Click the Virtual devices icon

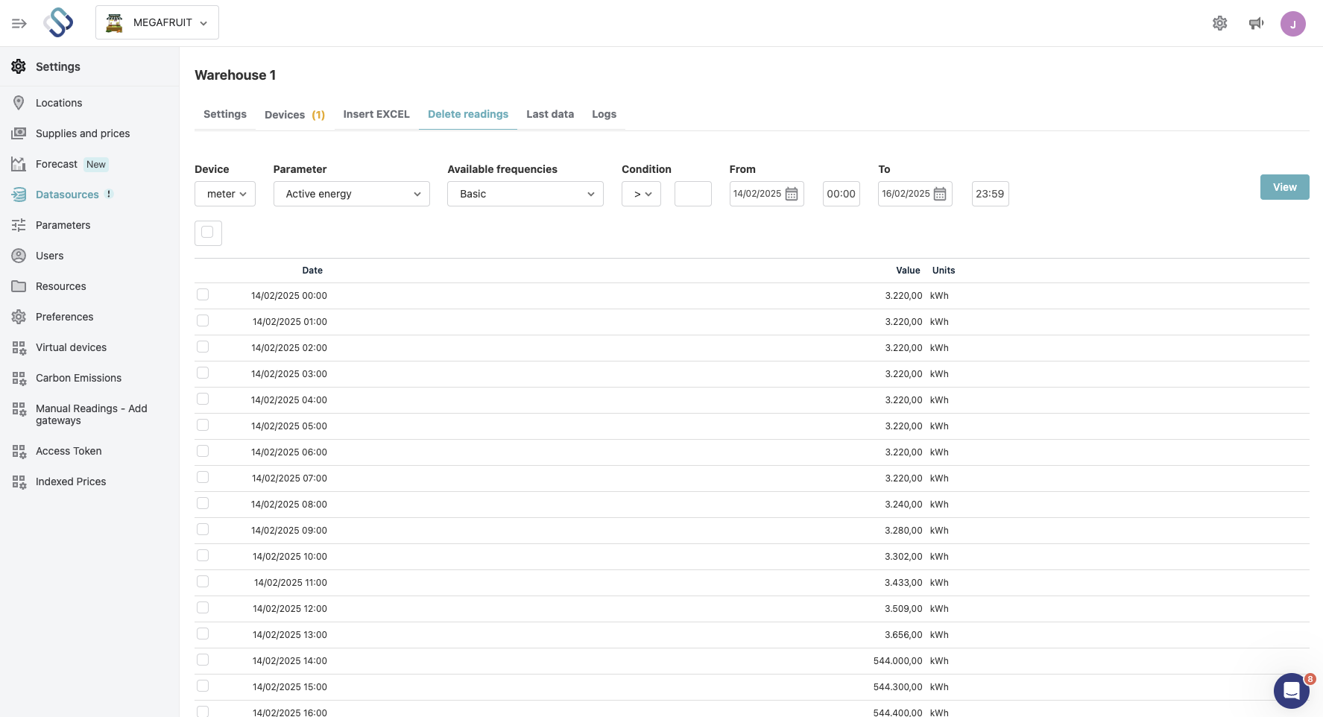19,347
